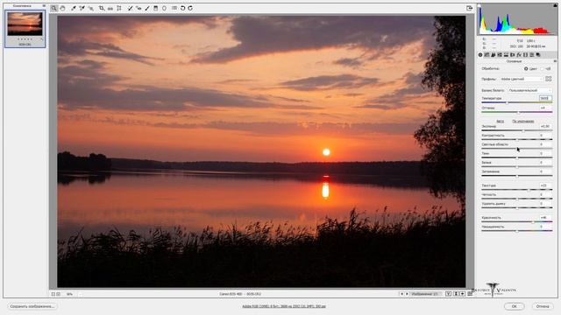
Task: Click the Сохранить изображение button
Action: coord(32,306)
